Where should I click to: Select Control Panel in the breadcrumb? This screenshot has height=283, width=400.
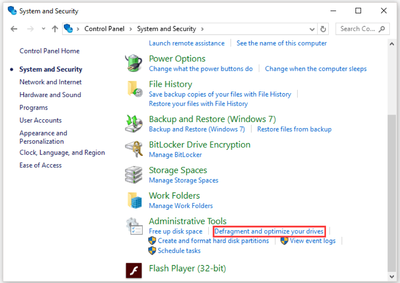point(104,29)
